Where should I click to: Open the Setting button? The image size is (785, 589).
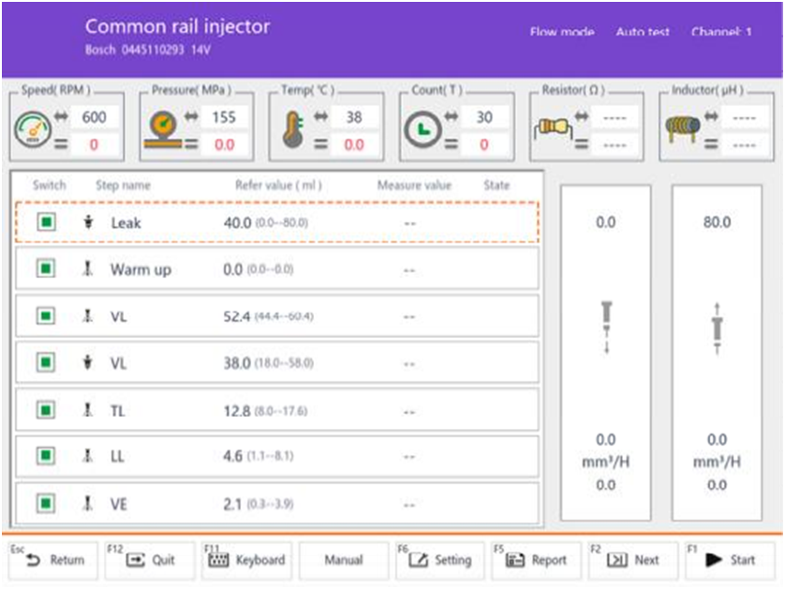coord(440,560)
